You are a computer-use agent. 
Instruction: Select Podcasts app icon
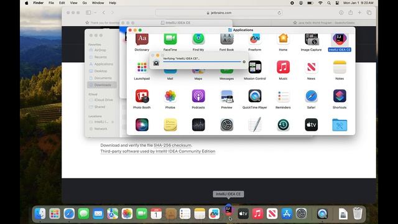click(x=198, y=96)
